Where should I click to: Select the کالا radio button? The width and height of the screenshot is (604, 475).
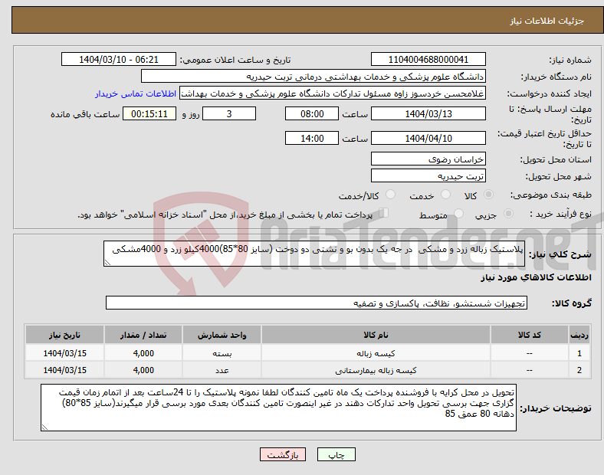coord(488,195)
